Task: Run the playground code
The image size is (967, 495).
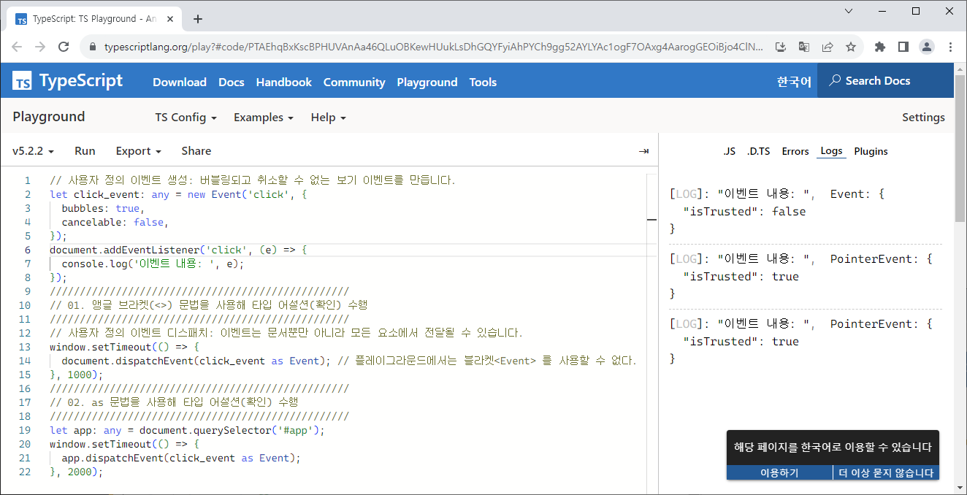Action: pyautogui.click(x=85, y=151)
